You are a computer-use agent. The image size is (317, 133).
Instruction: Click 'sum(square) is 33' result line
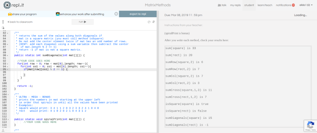pos(180,48)
